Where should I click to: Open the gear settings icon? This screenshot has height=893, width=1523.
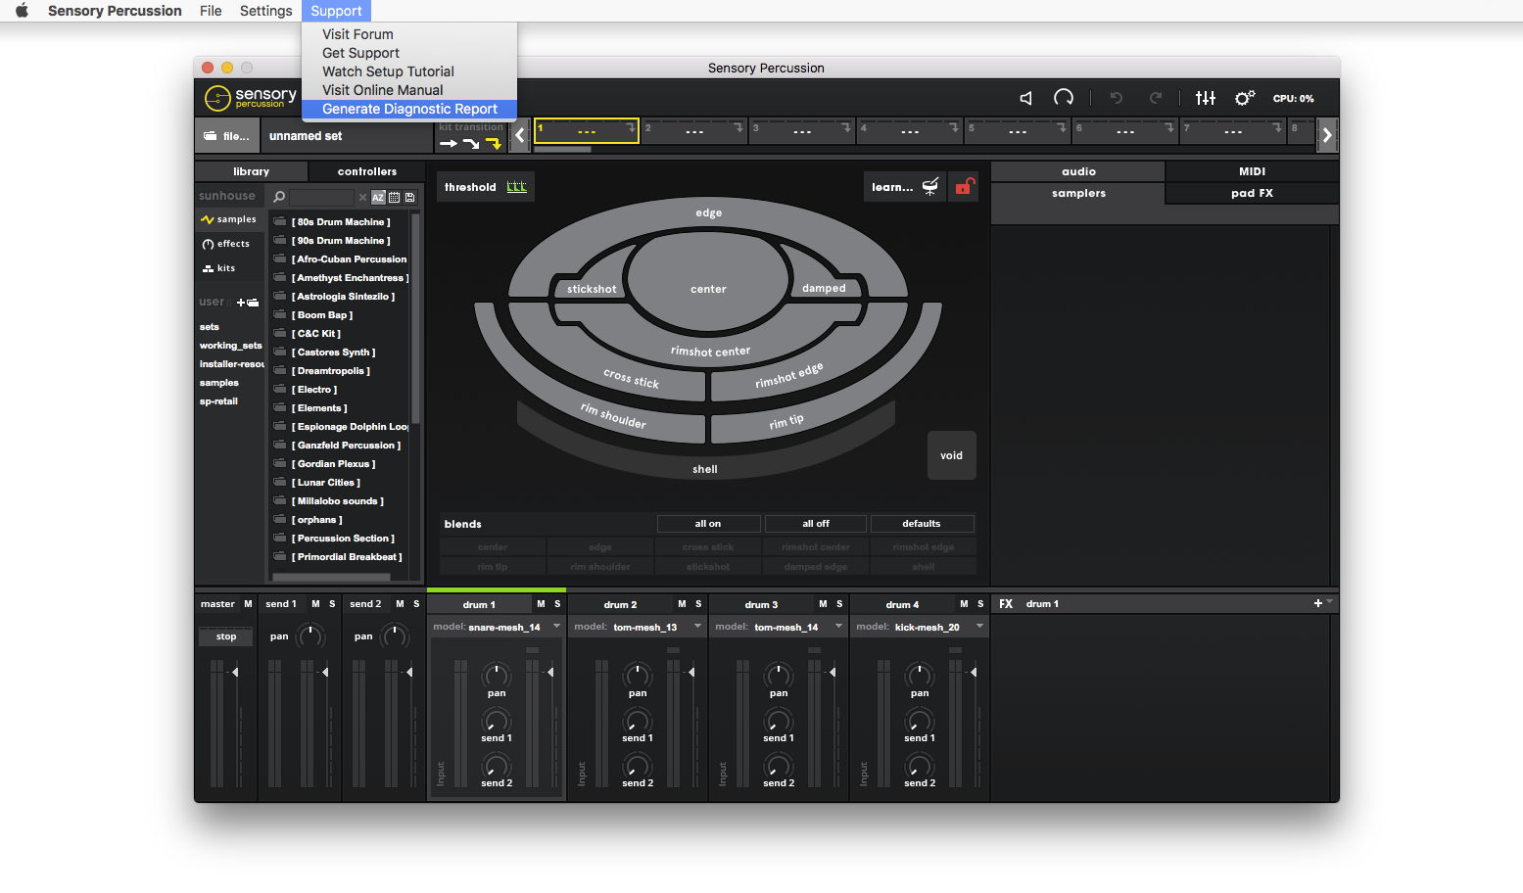pos(1244,98)
